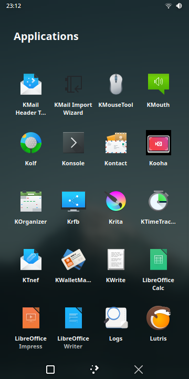Open LibreOffice Writer document icon
Viewport: 189px width, 379px height.
[x=73, y=318]
